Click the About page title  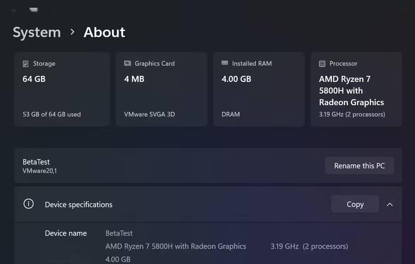click(x=104, y=32)
